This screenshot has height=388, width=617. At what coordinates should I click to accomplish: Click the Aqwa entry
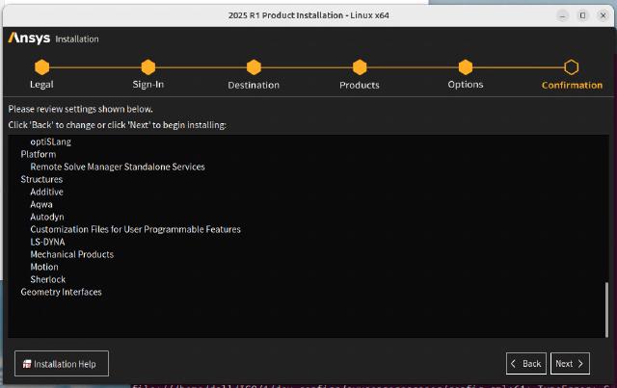pos(41,204)
